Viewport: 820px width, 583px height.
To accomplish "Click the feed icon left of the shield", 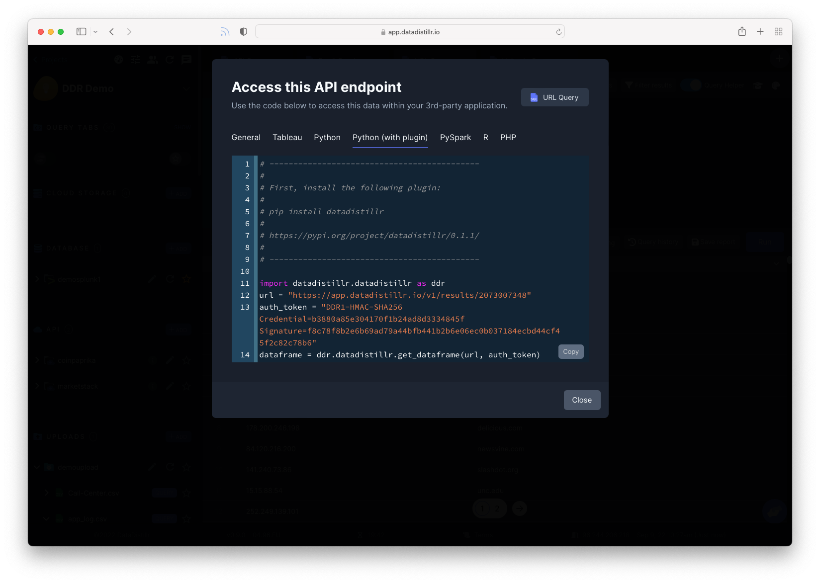I will (x=225, y=32).
